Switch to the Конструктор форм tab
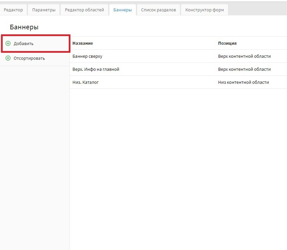Image resolution: width=287 pixels, height=250 pixels. [205, 10]
